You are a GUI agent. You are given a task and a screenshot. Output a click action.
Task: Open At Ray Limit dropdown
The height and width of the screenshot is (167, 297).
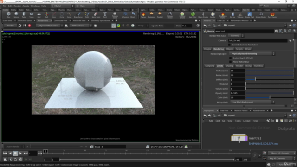tap(252, 102)
